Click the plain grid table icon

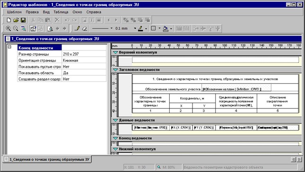pos(186,29)
